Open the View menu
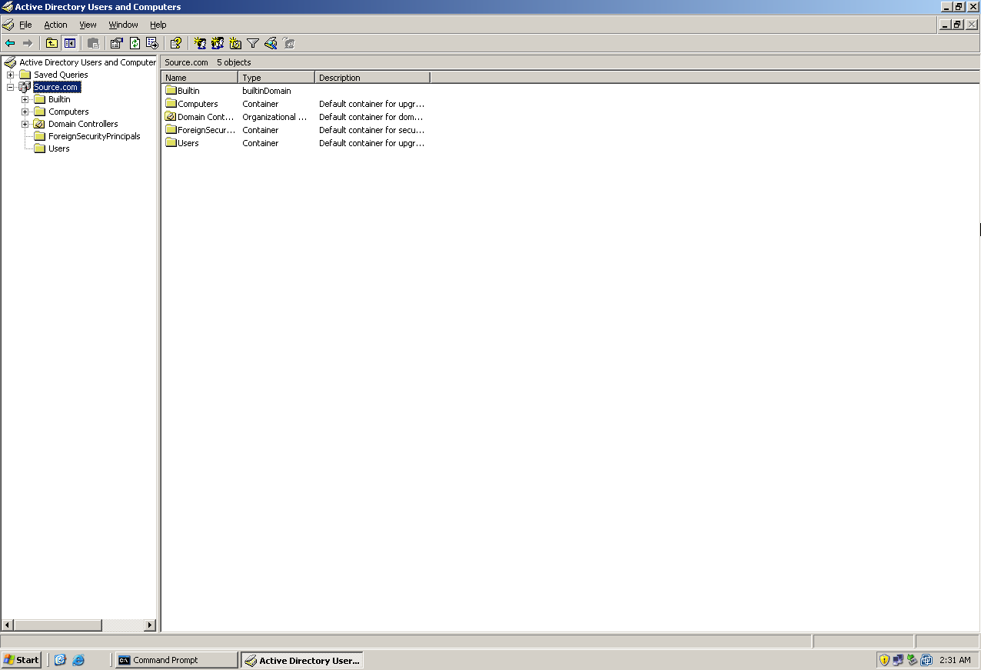981x670 pixels. pos(88,25)
